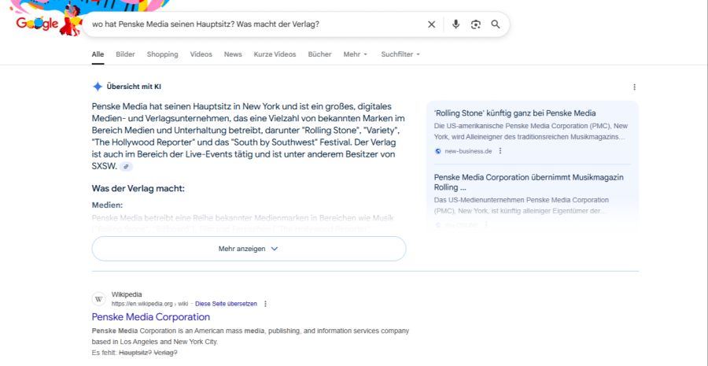Select the Alle tab

tap(98, 54)
